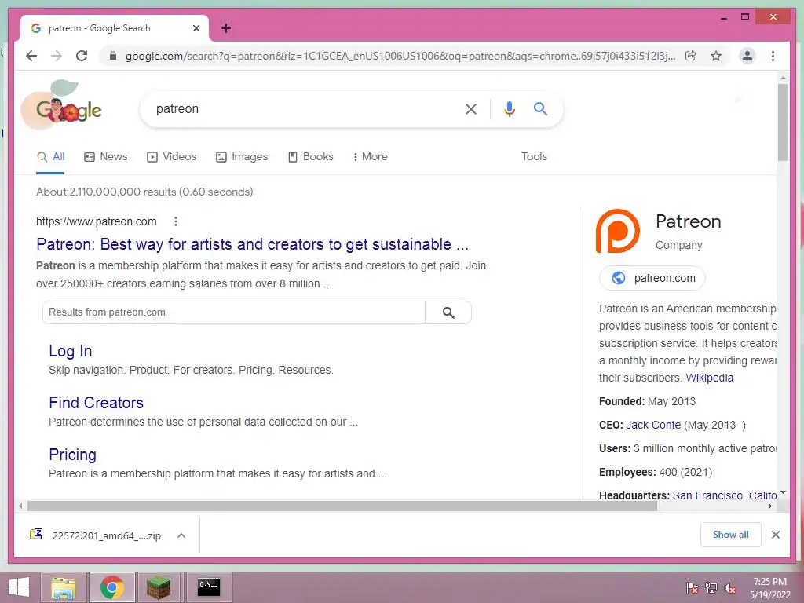Click the browser forward arrow

[57, 56]
